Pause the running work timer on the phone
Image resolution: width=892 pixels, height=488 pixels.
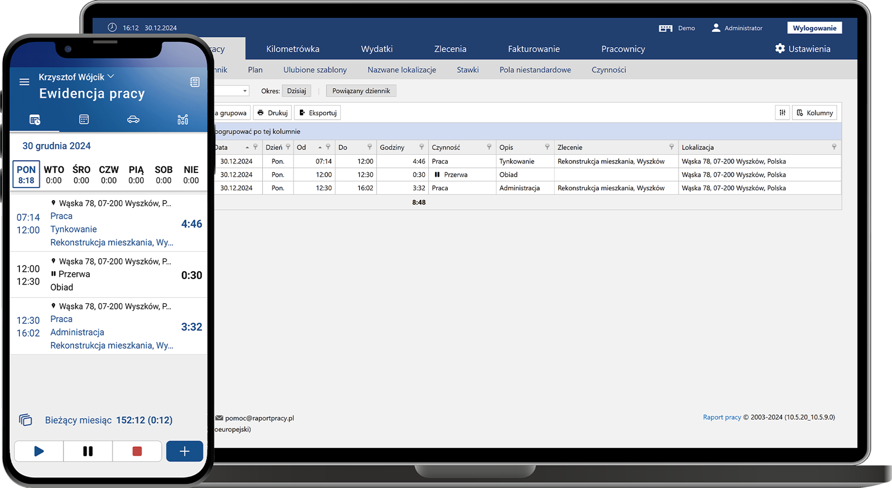pyautogui.click(x=87, y=451)
